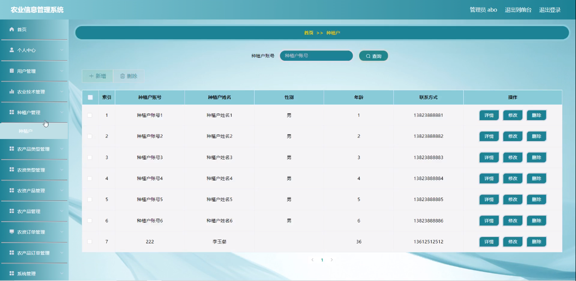Screen dimensions: 576x281
Task: Click the home icon beside 首页
Action: click(12, 30)
